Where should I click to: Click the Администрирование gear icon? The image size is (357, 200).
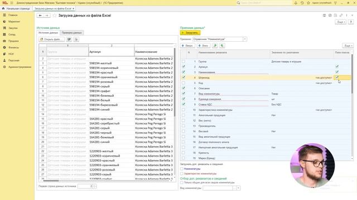[4, 67]
